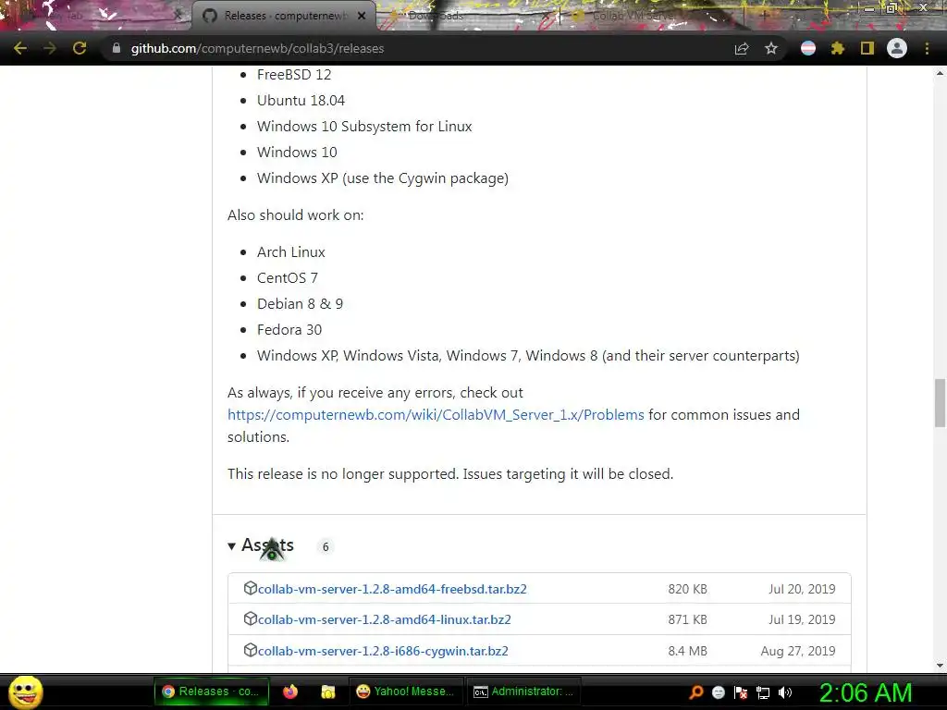Download collab-vm-server-1.2.8-amd64-linux.tar.bz2
This screenshot has height=710, width=947.
pos(384,619)
